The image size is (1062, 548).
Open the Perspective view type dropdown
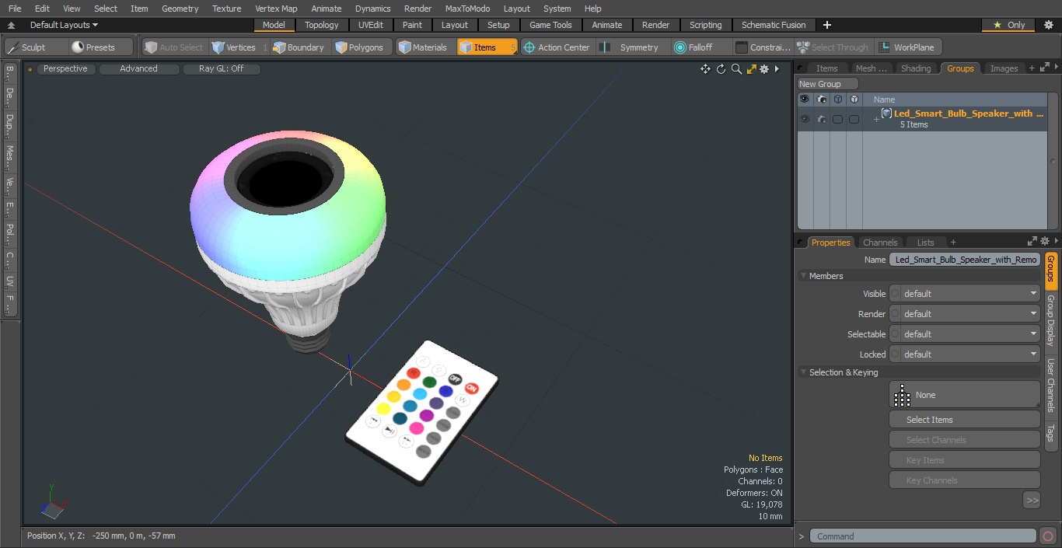coord(66,69)
